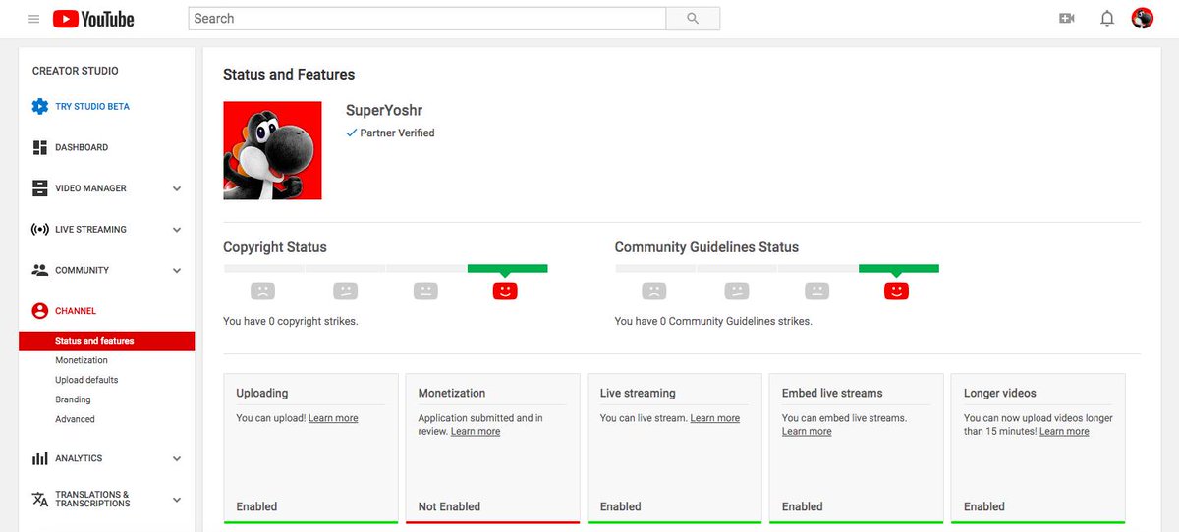The image size is (1179, 532).
Task: Expand the Community section chevron
Action: 177,271
